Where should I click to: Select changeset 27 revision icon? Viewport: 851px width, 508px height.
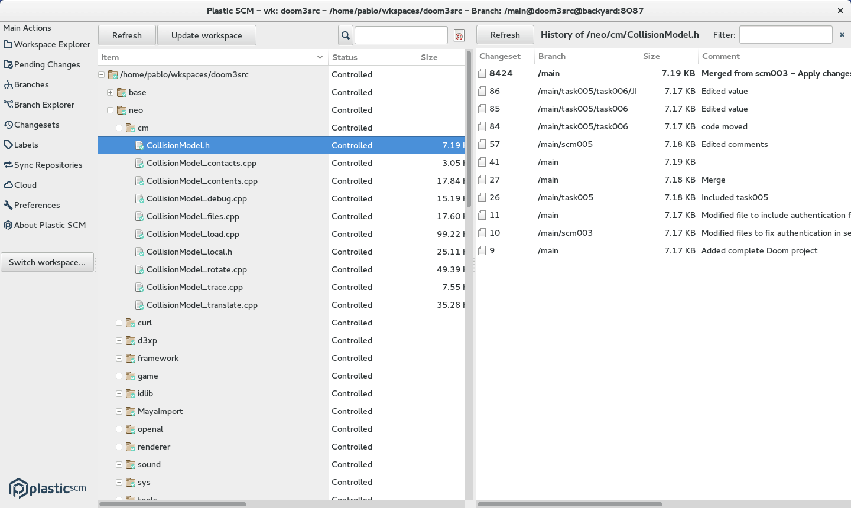coord(482,180)
